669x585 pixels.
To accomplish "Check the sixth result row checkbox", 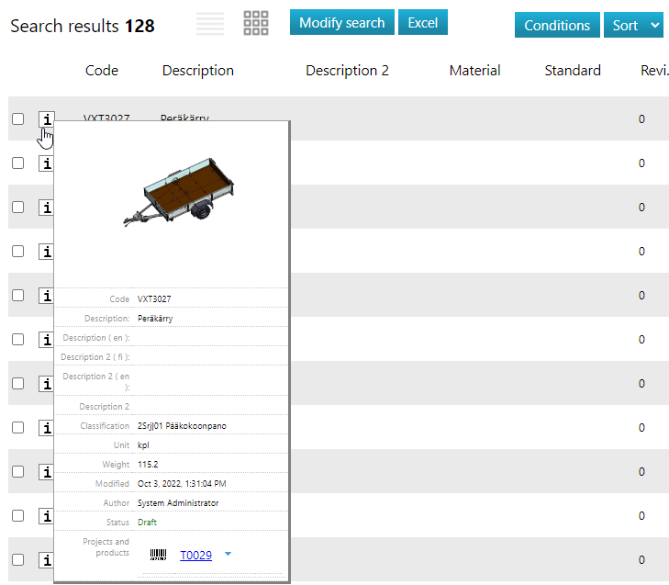I will coord(17,340).
